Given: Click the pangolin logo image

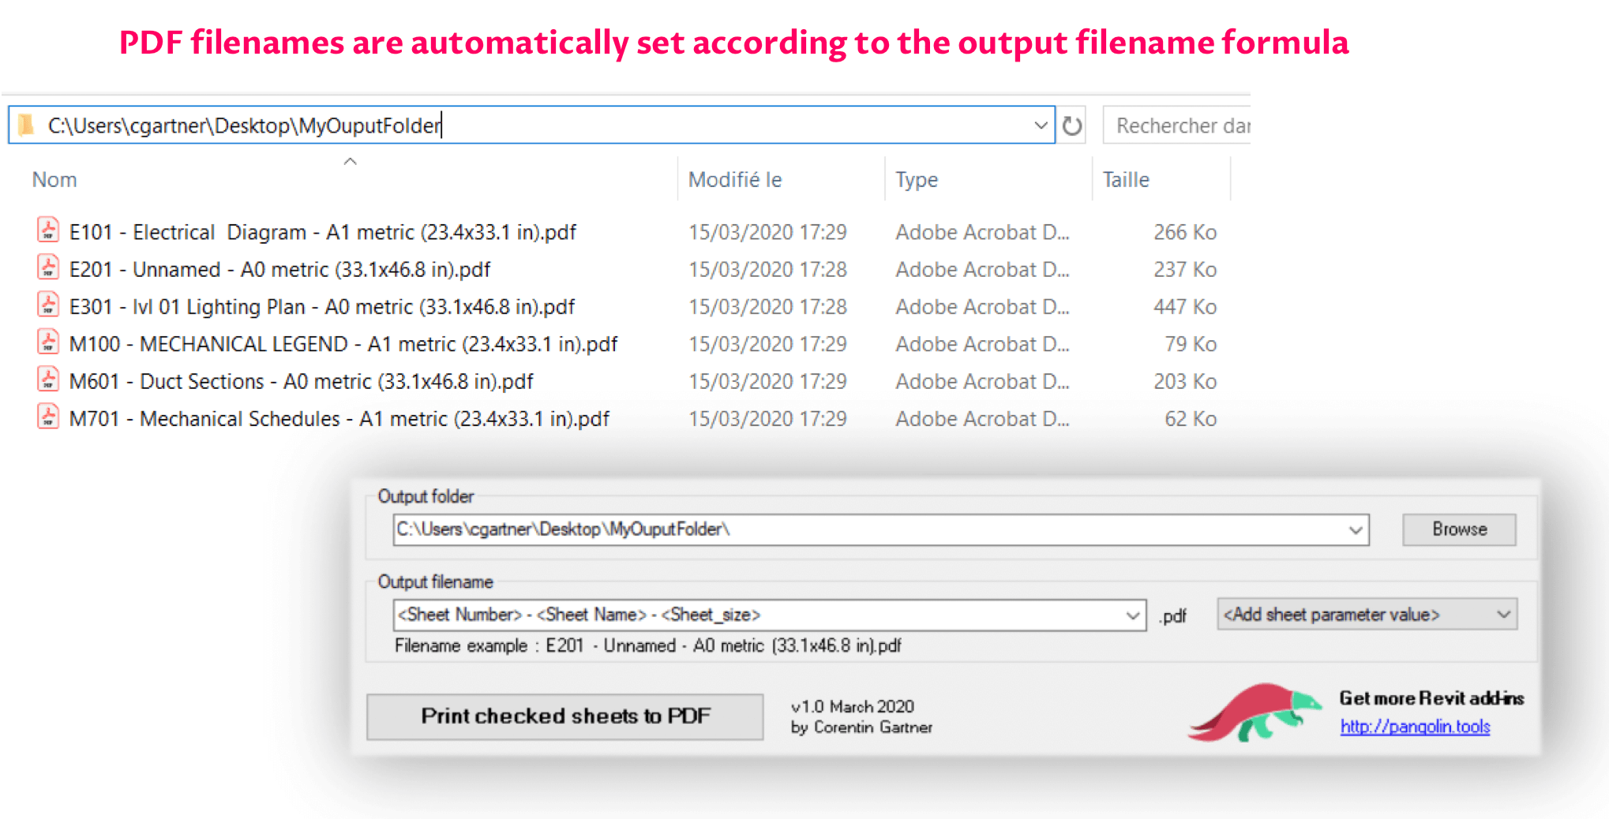Looking at the screenshot, I should coord(1255,712).
